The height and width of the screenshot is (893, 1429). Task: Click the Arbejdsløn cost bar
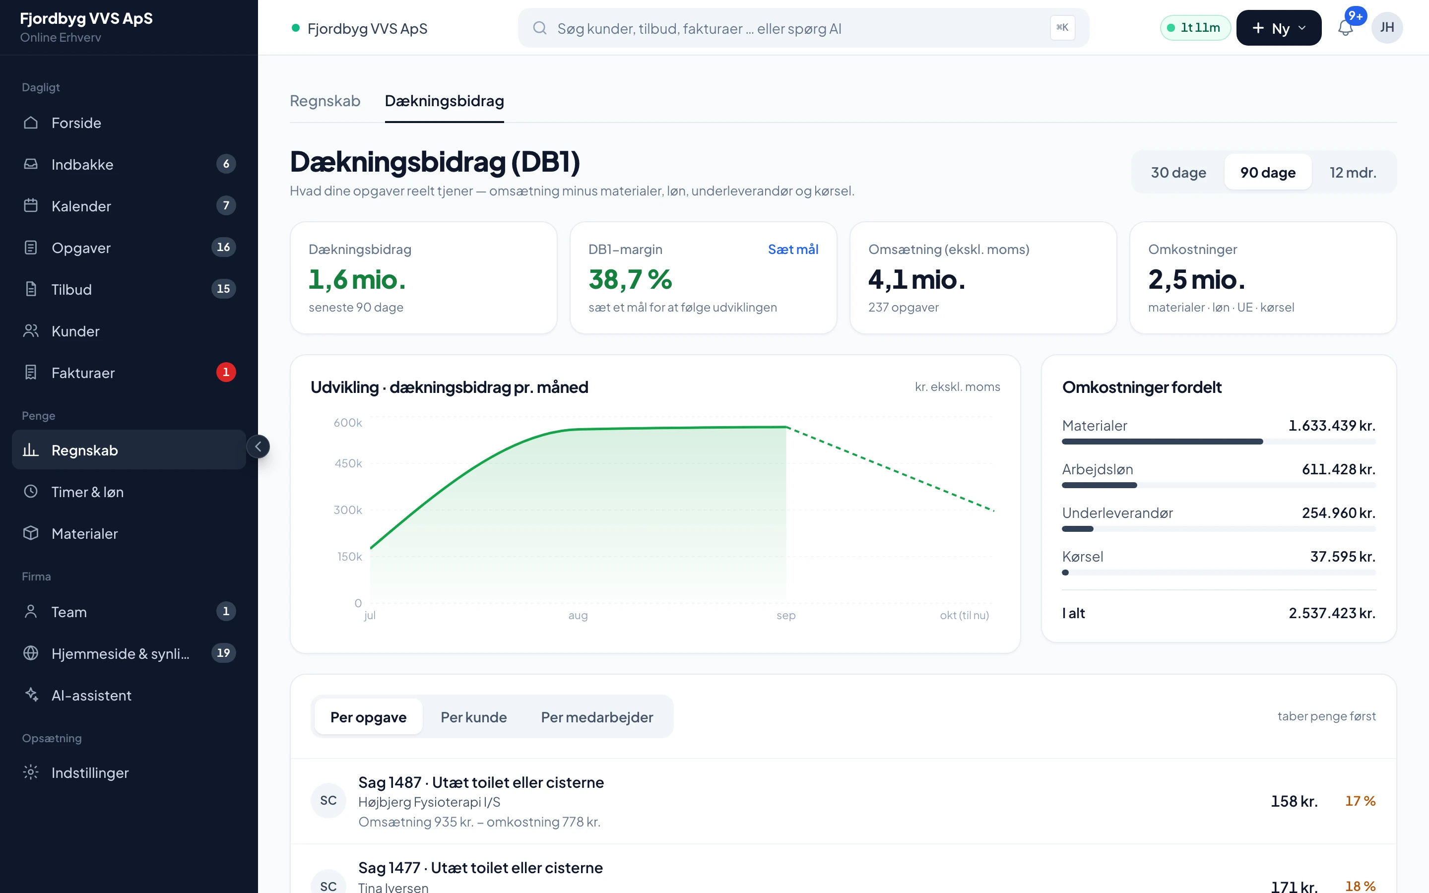[x=1218, y=486]
